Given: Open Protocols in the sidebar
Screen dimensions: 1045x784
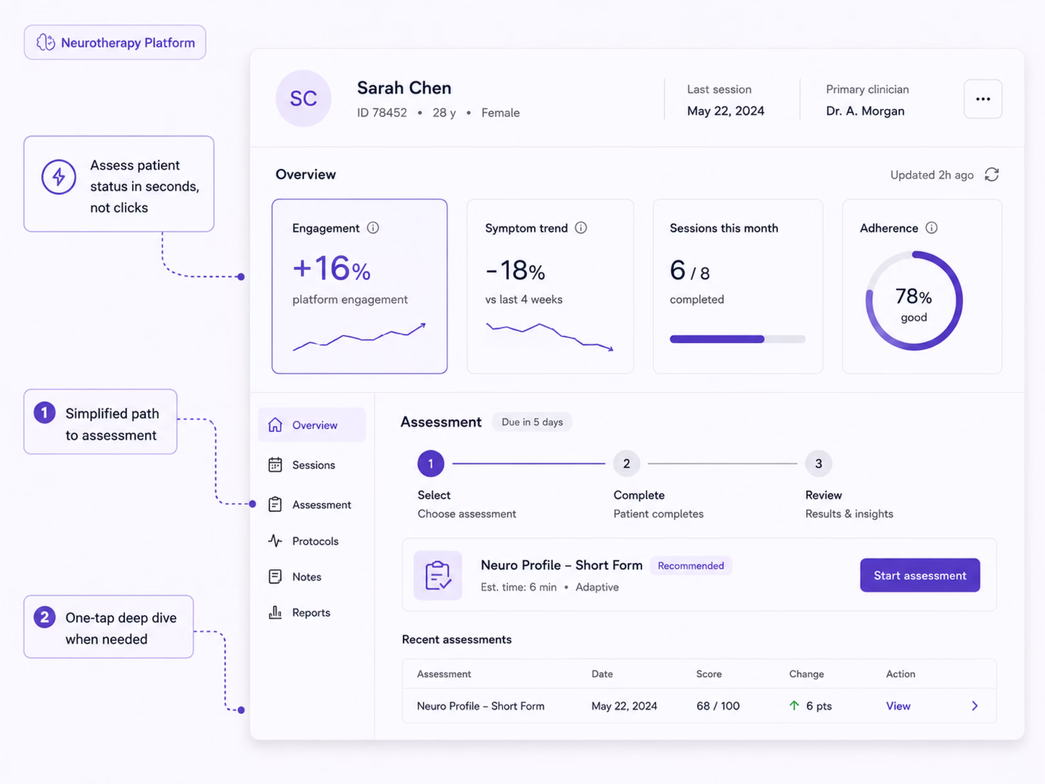Looking at the screenshot, I should [x=312, y=541].
